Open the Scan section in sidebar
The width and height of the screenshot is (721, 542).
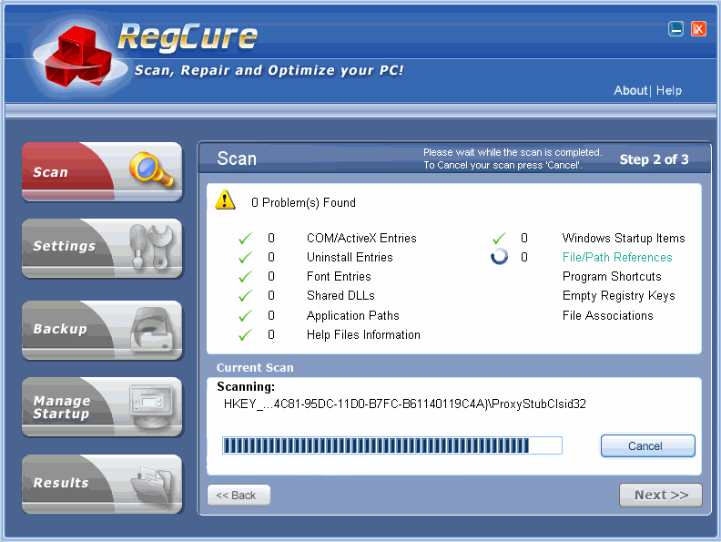(102, 171)
